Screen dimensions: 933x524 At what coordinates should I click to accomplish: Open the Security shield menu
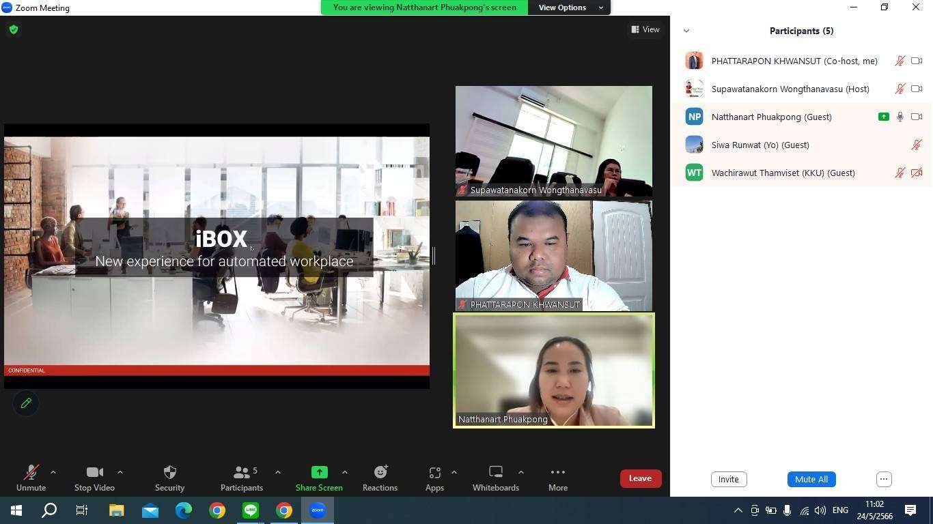169,472
